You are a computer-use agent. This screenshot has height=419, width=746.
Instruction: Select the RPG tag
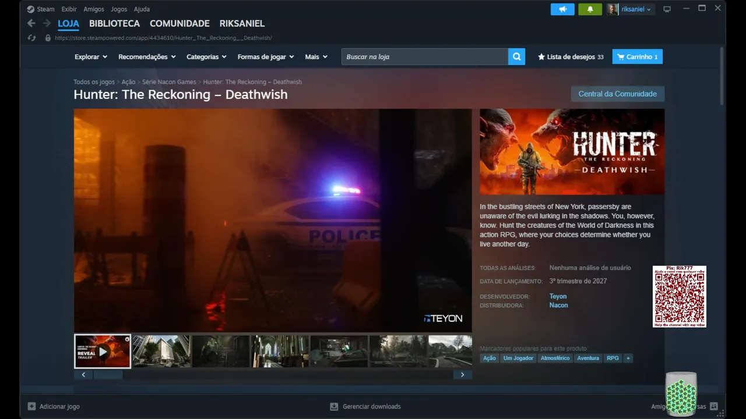click(613, 358)
